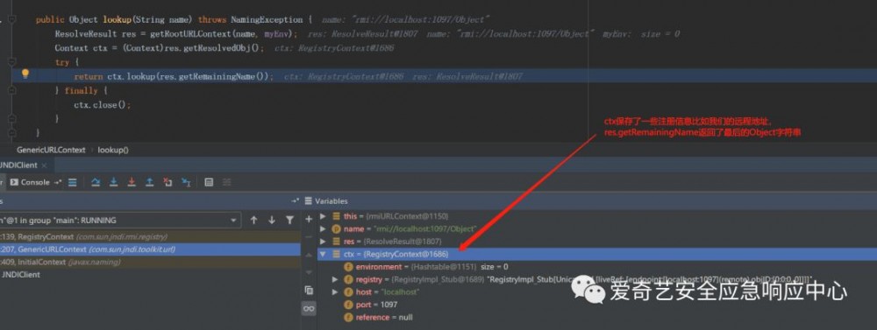Click the restore layout arrow beside Console
Viewport: 877px width, 330px height.
click(57, 183)
